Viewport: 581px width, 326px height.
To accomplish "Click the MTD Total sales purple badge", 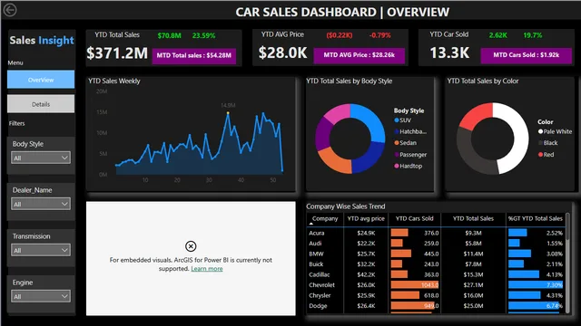I will [193, 55].
